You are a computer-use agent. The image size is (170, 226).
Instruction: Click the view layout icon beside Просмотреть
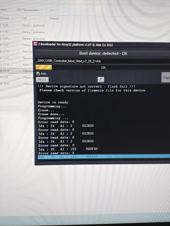[19, 10]
